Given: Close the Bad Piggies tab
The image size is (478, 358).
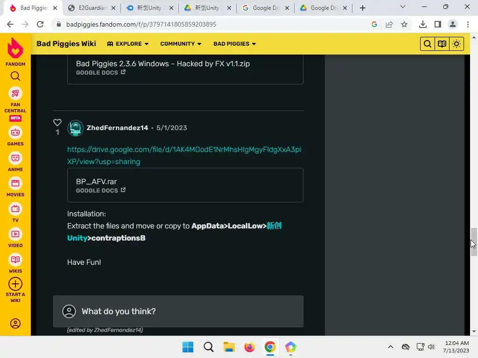Looking at the screenshot, I should coord(55,8).
